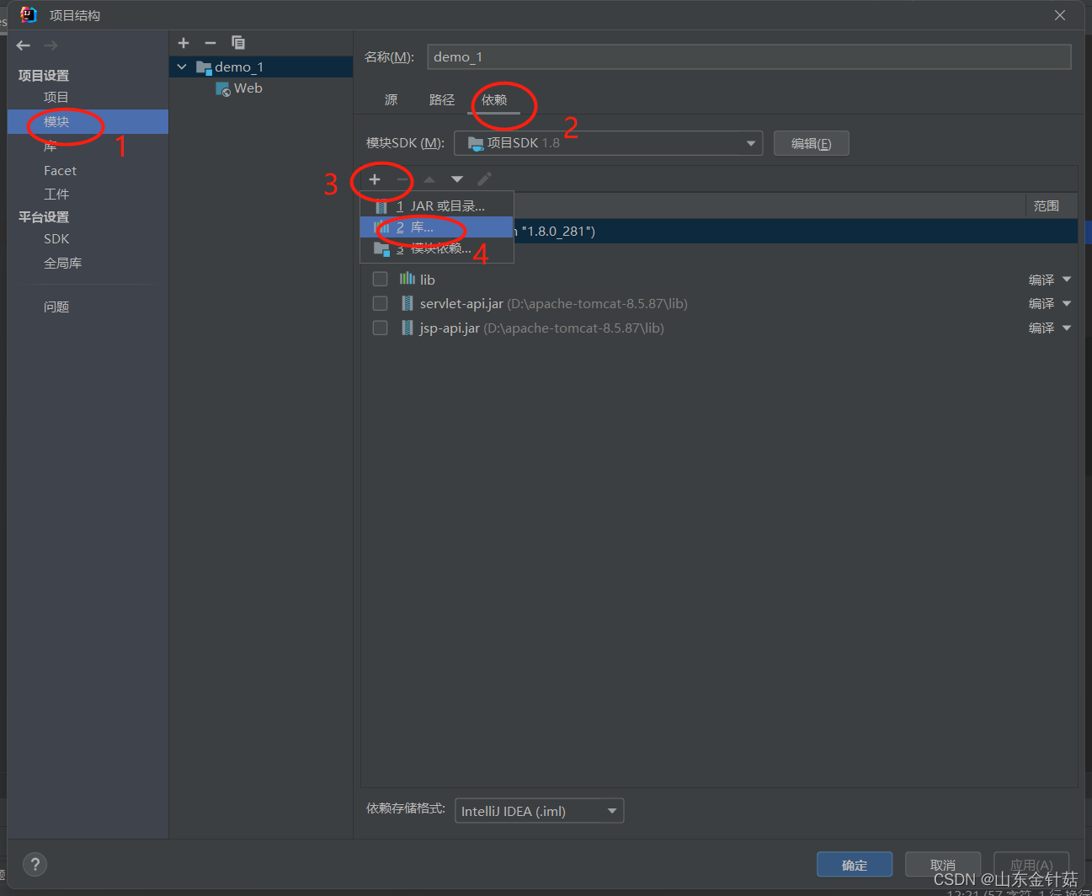
Task: Enable export checkbox for servlet-api.jar
Action: pos(381,303)
